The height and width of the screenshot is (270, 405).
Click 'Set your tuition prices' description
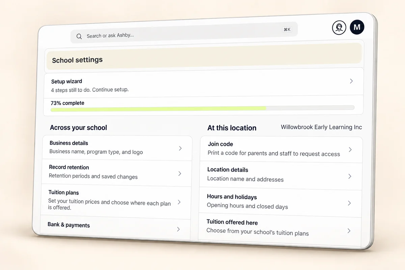pos(109,205)
